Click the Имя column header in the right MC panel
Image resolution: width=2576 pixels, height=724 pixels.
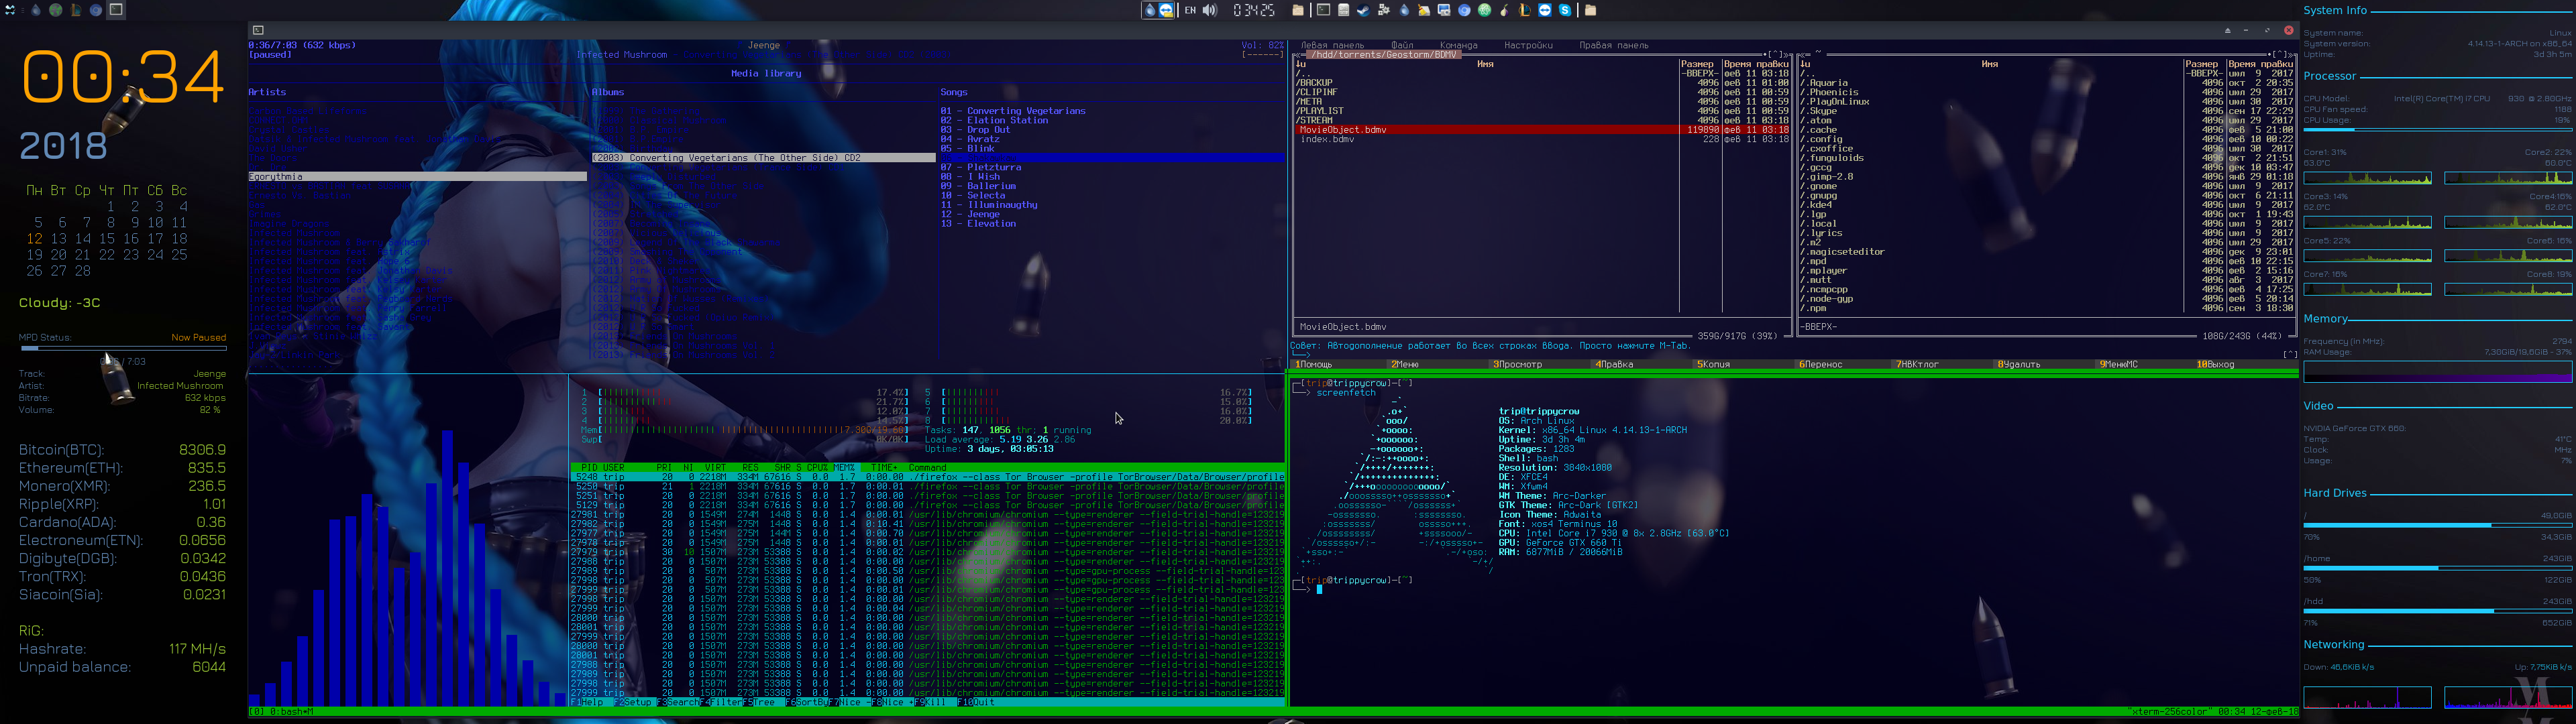click(1990, 64)
